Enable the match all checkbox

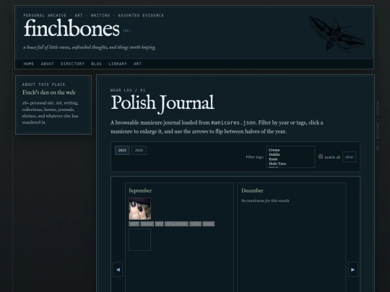(321, 156)
